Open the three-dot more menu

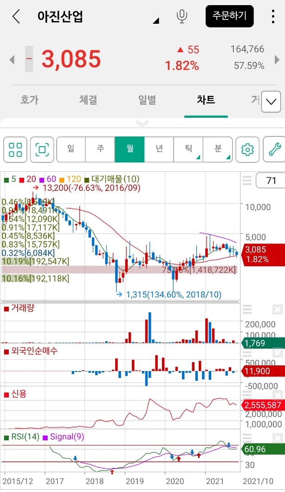pyautogui.click(x=273, y=16)
